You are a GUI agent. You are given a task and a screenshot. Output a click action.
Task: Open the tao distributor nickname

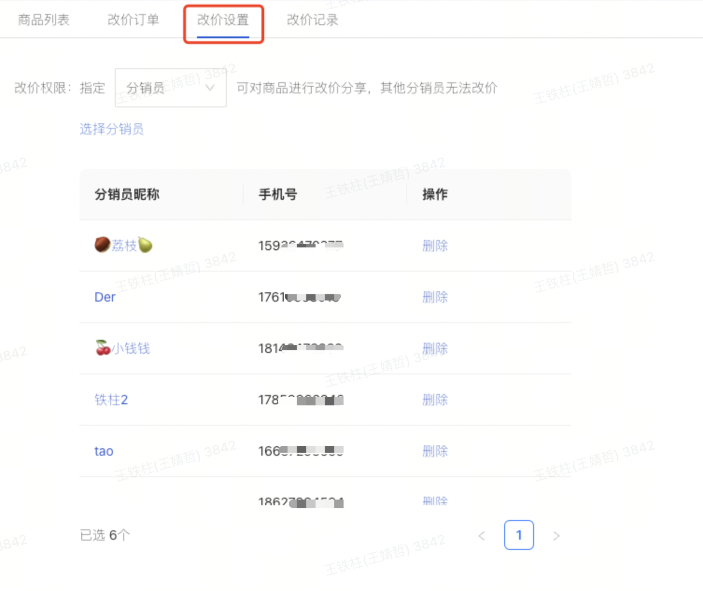pyautogui.click(x=104, y=451)
